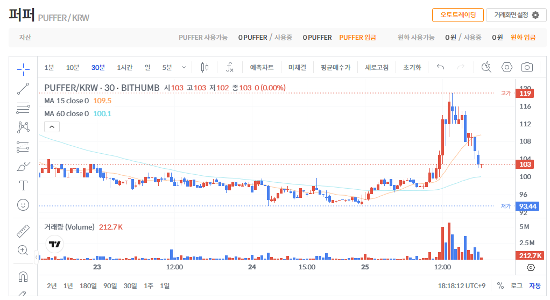Select the ruler measure tool
This screenshot has height=300, width=550.
coord(23,231)
